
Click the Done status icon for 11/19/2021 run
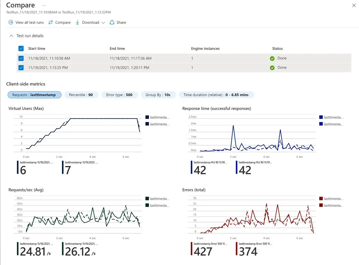coord(272,68)
